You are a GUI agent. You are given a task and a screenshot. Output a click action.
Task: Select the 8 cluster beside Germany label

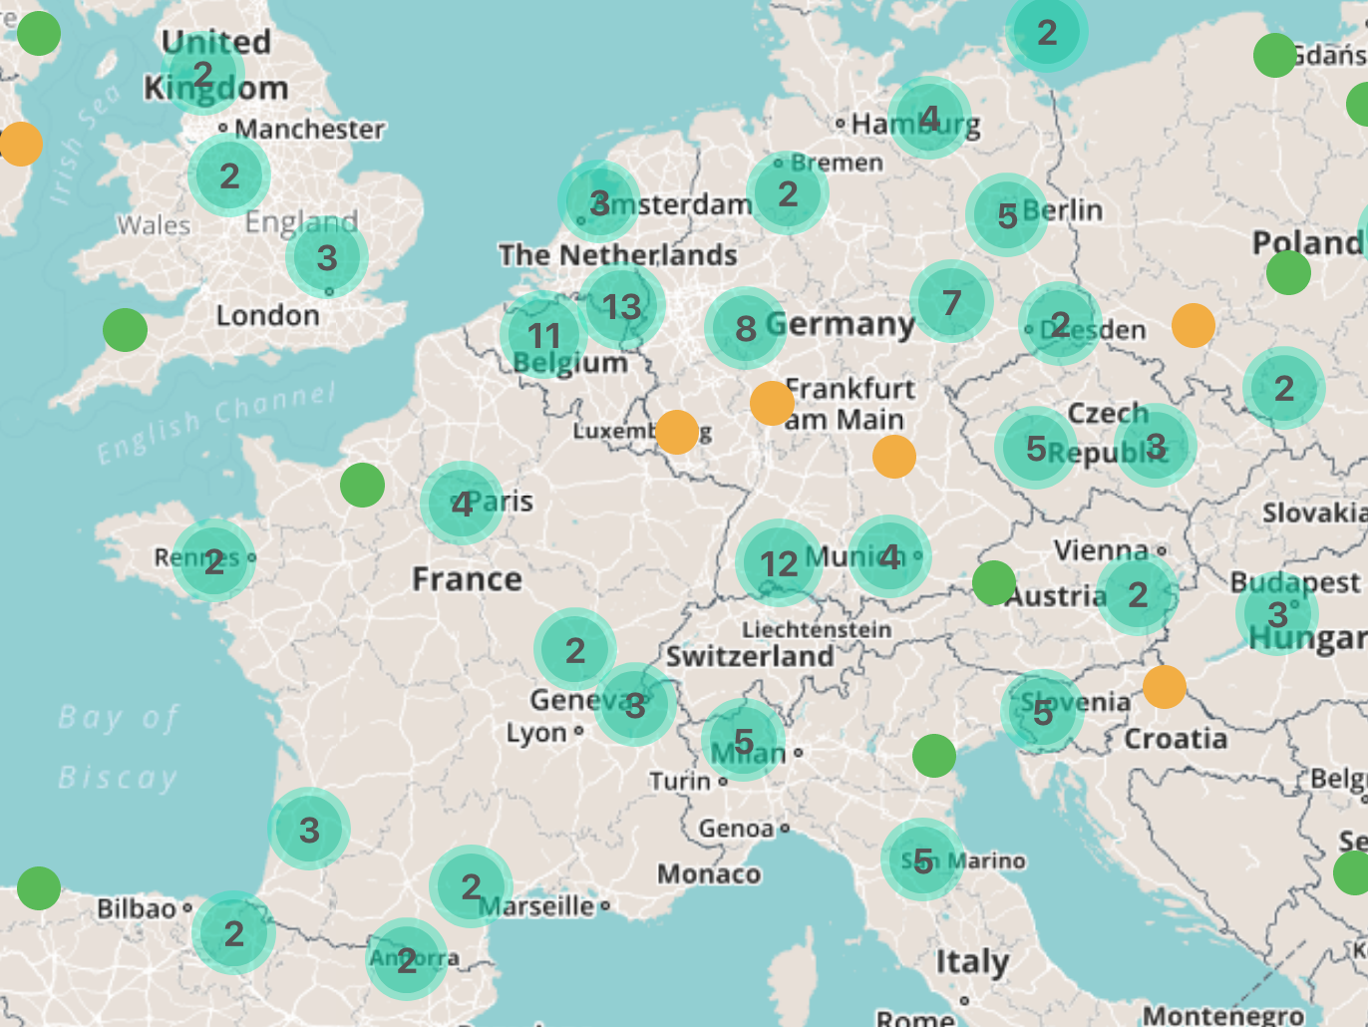coord(746,328)
